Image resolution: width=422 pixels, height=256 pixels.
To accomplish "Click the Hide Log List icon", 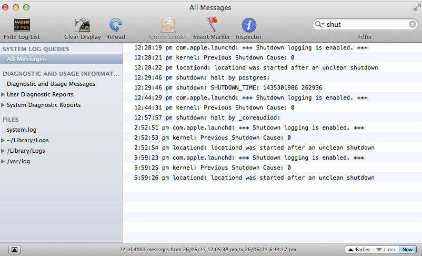I will [x=22, y=25].
